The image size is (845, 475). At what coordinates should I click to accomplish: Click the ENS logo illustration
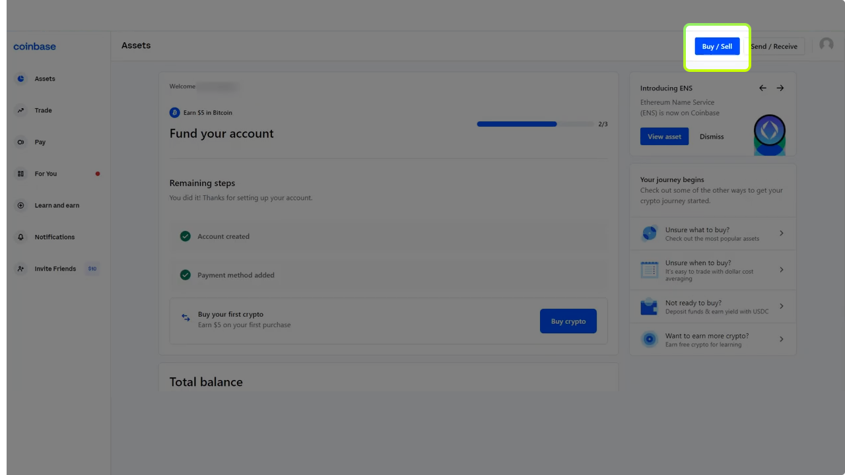tap(769, 135)
